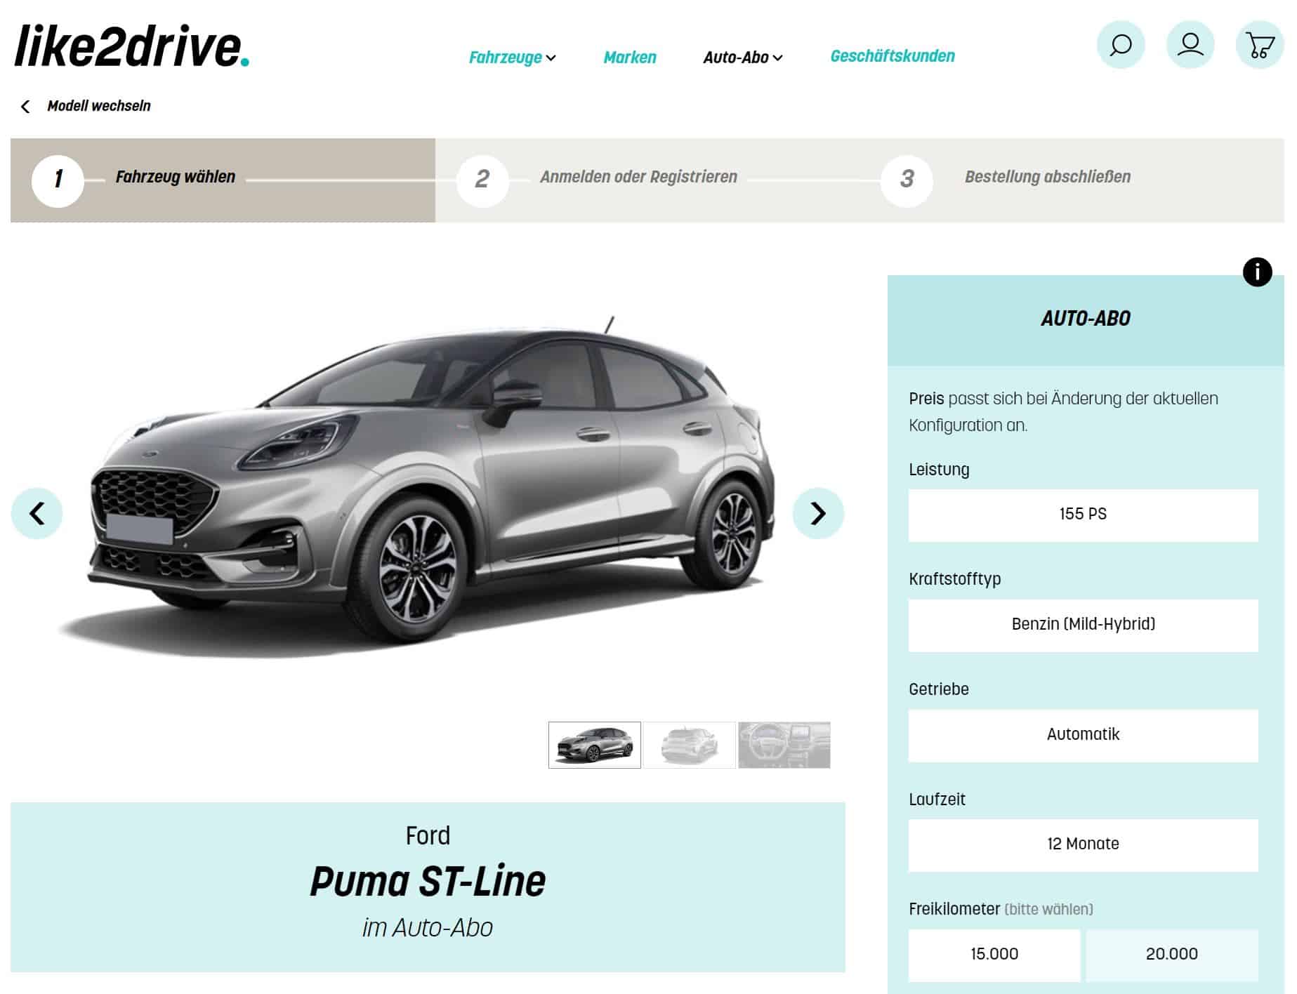This screenshot has height=994, width=1297.
Task: Click the back chevron beside Modell wechseln
Action: click(25, 107)
